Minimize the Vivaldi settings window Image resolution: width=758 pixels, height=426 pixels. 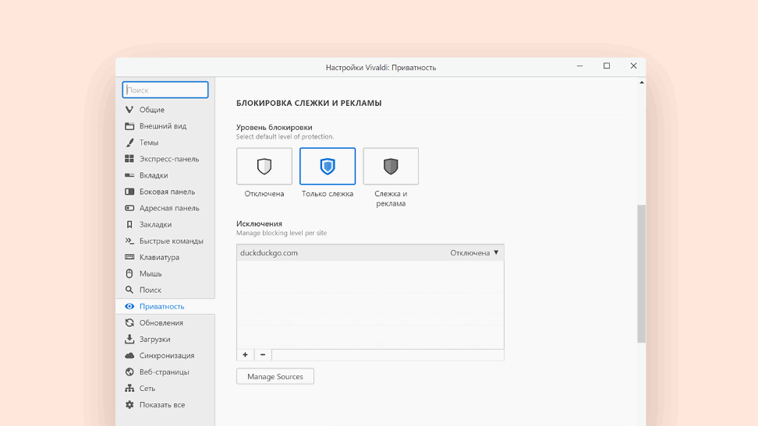tap(579, 66)
